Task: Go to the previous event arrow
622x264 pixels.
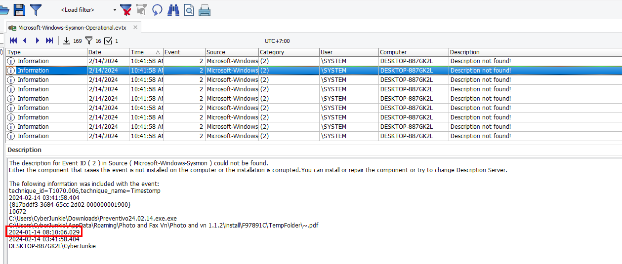Action: (x=25, y=41)
